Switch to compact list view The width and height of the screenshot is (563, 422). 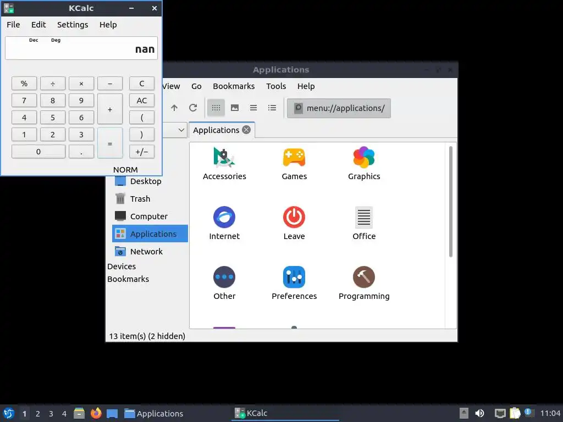pyautogui.click(x=253, y=108)
